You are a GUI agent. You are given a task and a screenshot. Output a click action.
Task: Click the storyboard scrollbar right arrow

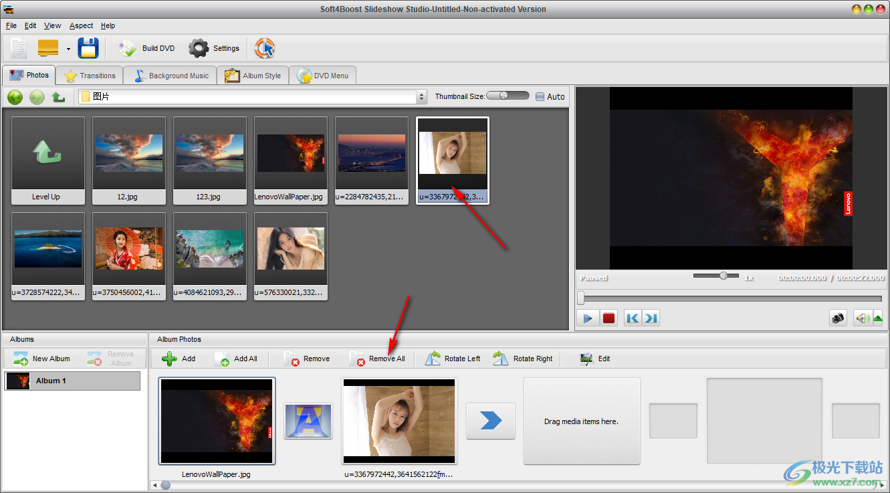pos(882,485)
